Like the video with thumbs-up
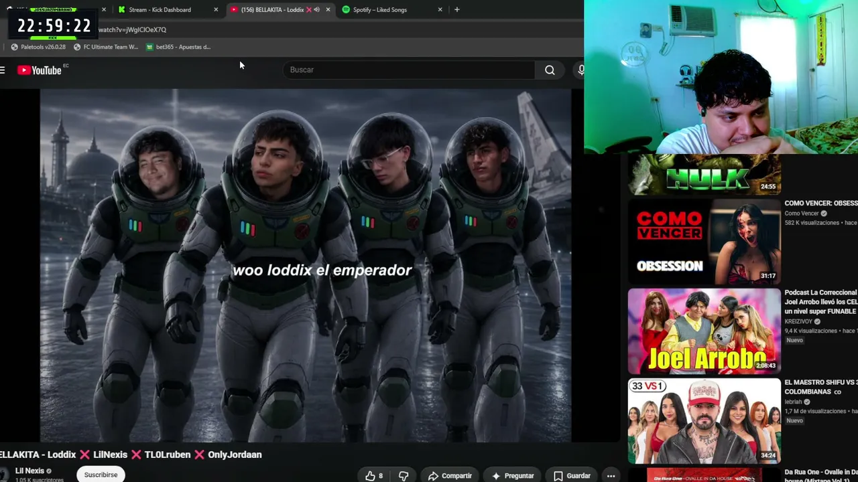Screen dimensions: 858x482 374,476
